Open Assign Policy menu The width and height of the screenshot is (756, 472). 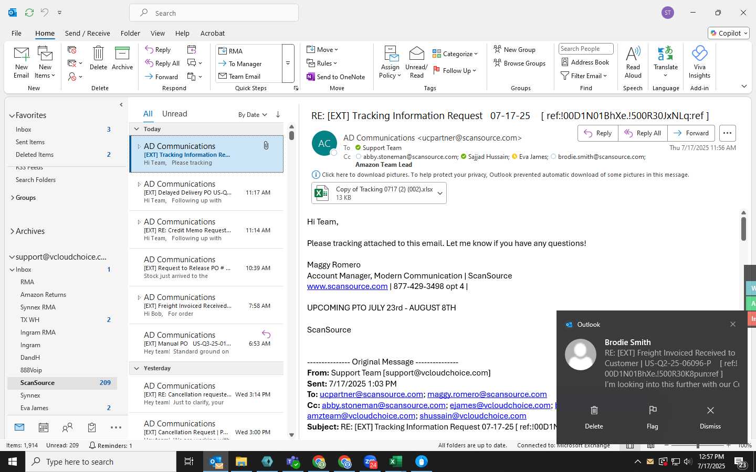coord(390,62)
